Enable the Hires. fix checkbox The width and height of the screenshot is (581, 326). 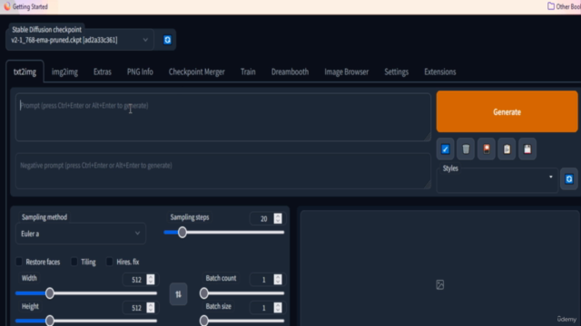[109, 262]
